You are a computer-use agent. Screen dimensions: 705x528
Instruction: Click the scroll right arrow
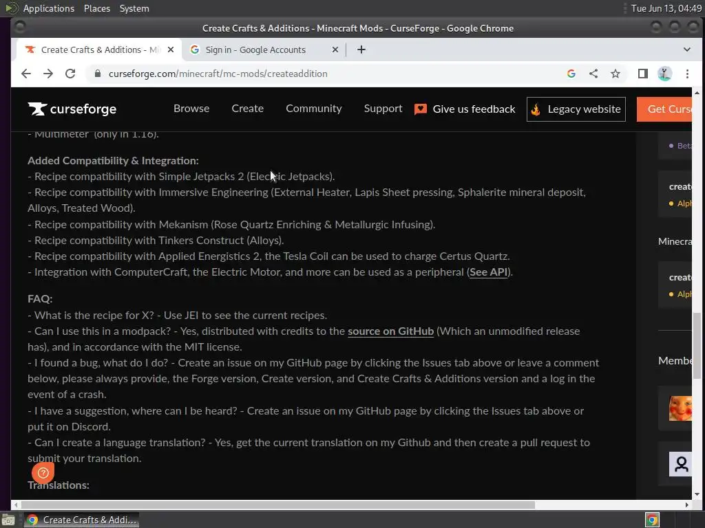click(686, 505)
